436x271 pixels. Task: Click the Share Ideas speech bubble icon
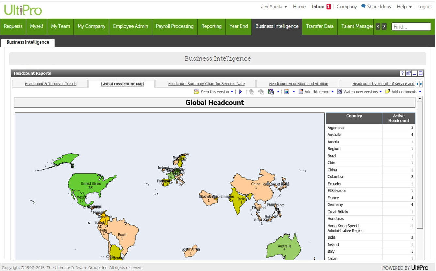(363, 6)
